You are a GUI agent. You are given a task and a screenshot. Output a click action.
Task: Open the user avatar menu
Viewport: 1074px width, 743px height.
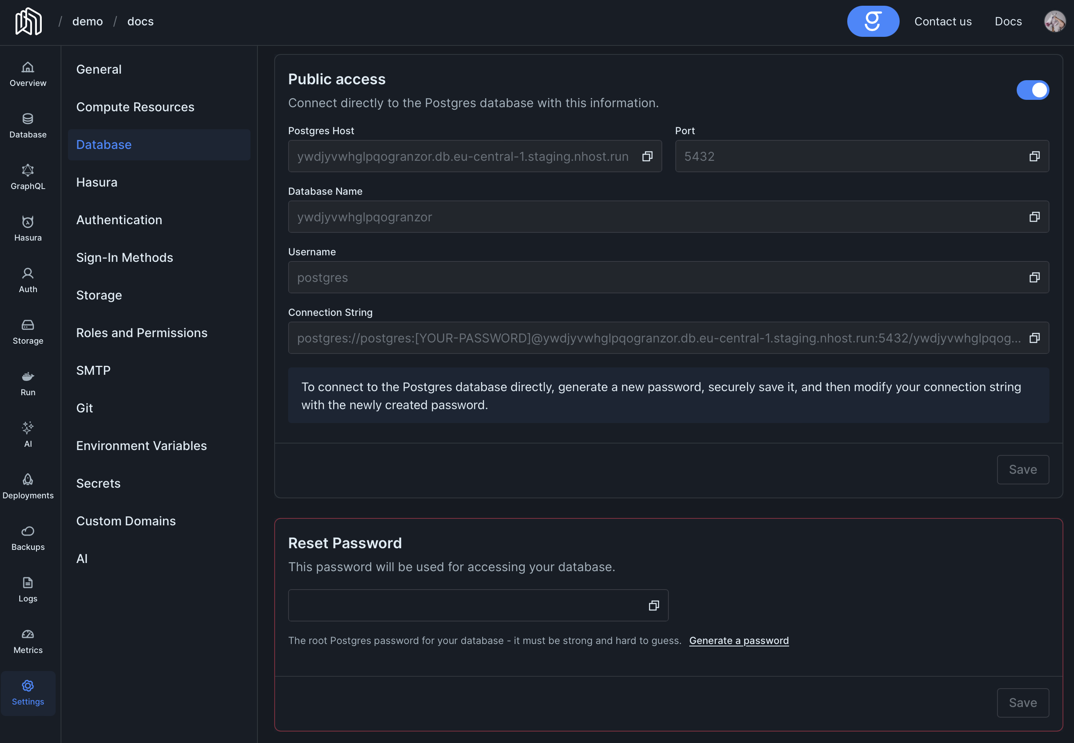point(1054,21)
